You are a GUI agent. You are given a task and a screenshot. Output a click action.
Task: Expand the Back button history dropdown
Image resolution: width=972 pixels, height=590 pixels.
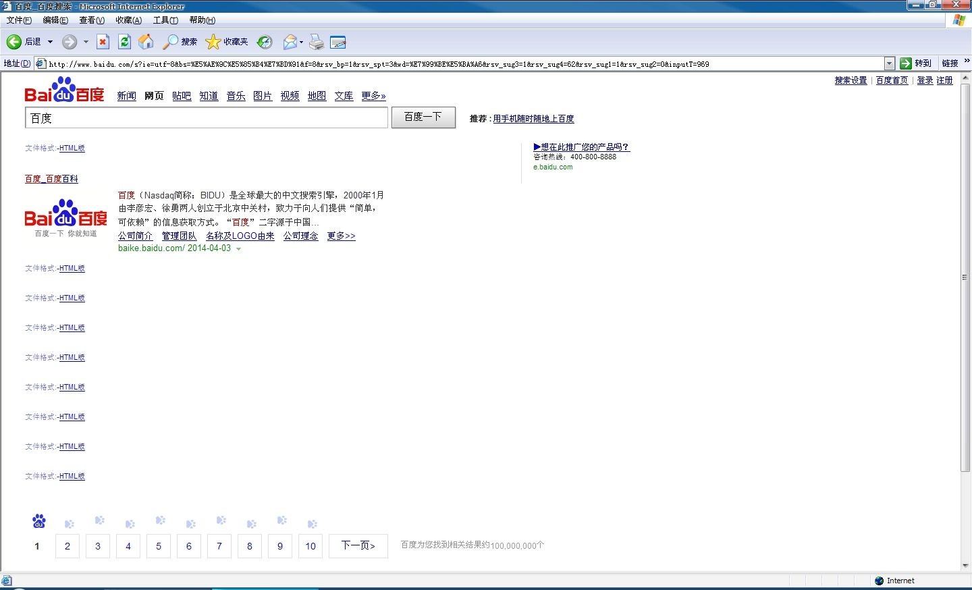point(50,42)
